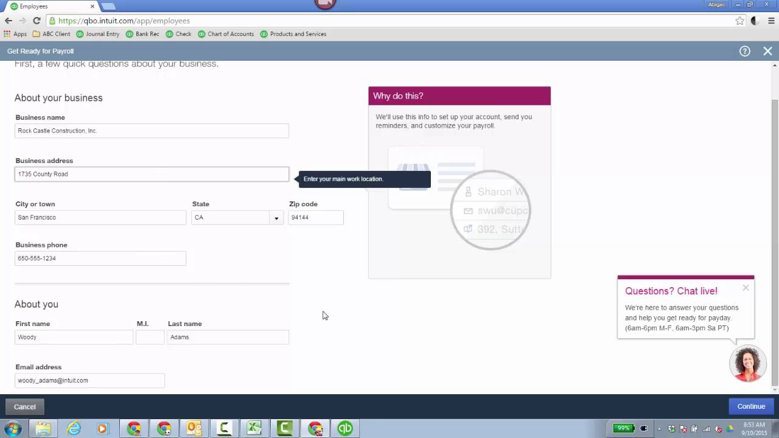Edit the Business phone field
The height and width of the screenshot is (438, 779).
point(100,258)
